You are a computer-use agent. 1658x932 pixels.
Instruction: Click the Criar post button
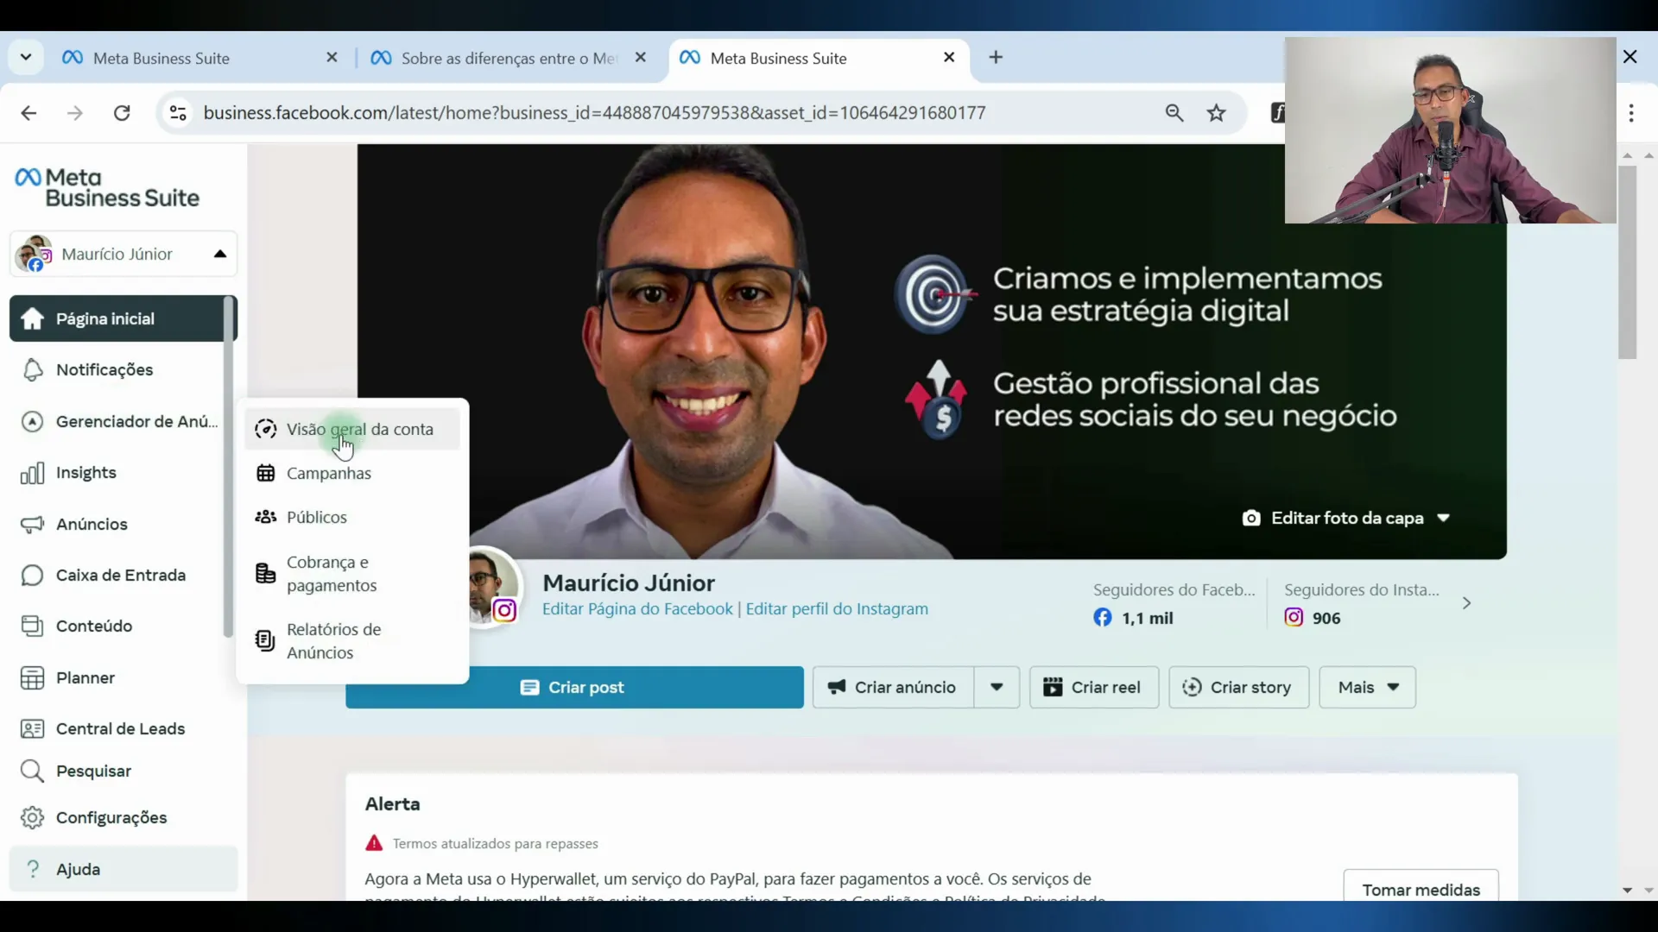574,688
